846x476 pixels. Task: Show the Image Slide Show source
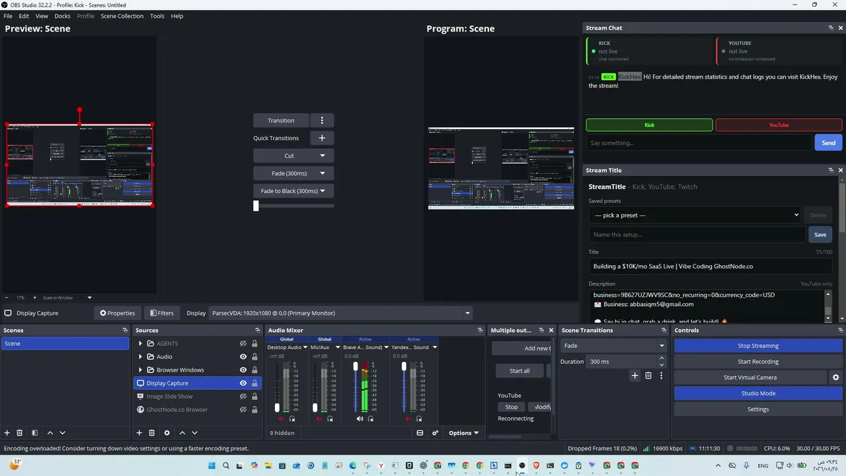243,397
